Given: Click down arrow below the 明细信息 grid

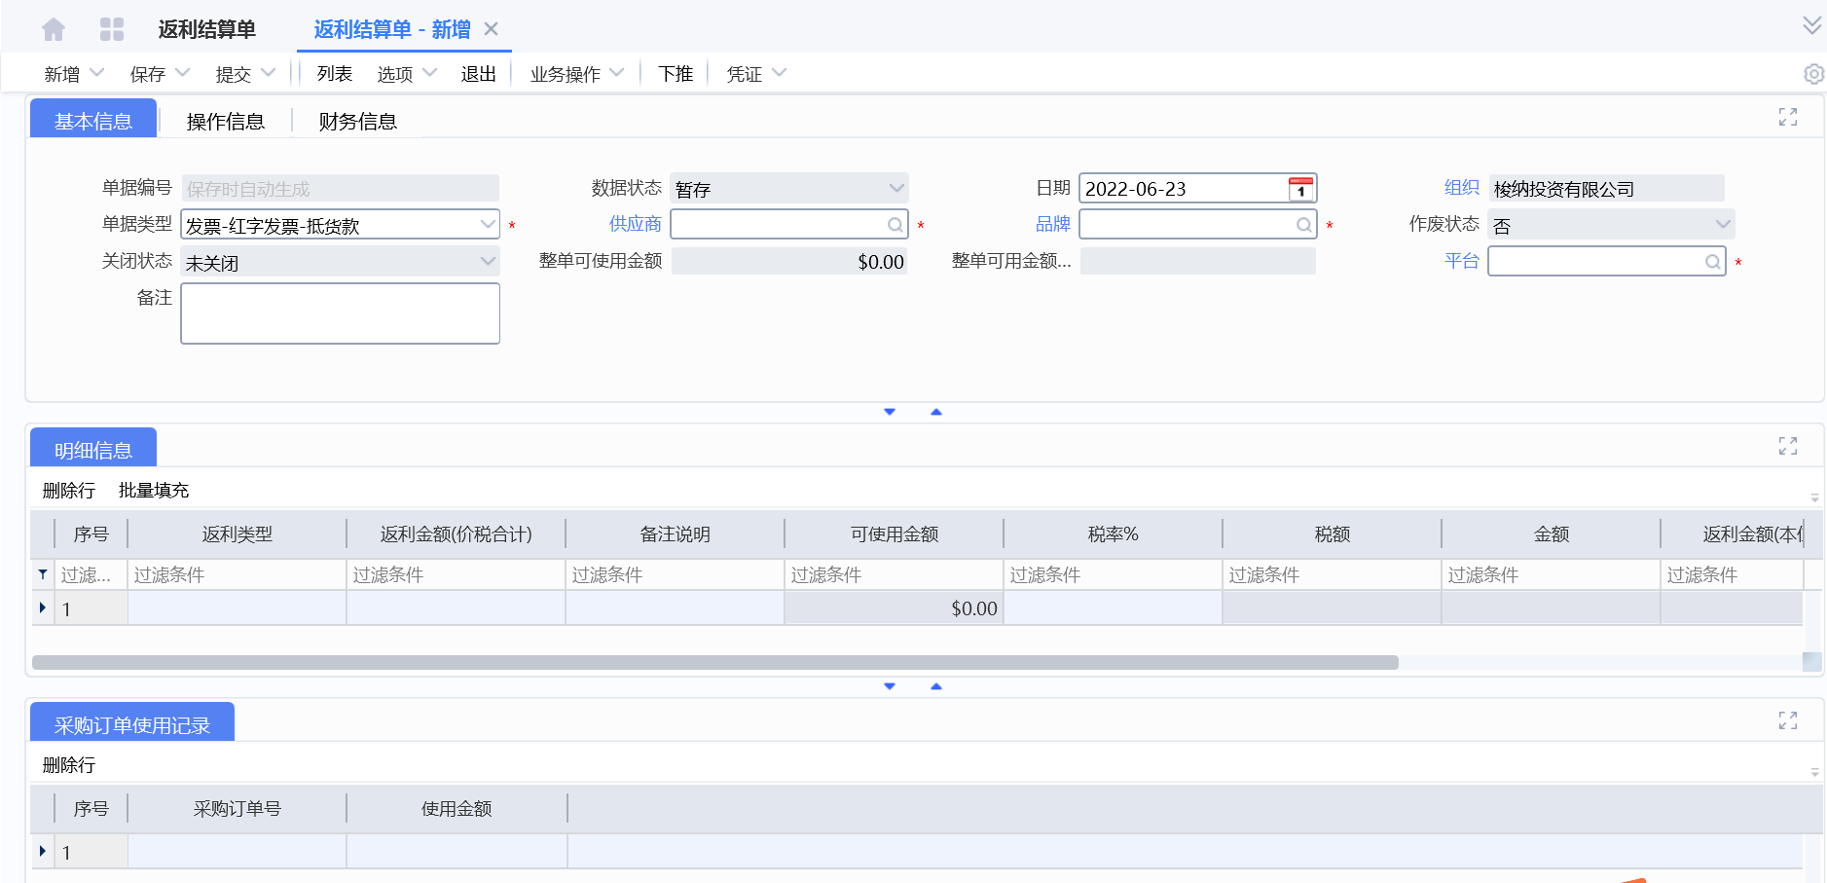Looking at the screenshot, I should pos(890,686).
